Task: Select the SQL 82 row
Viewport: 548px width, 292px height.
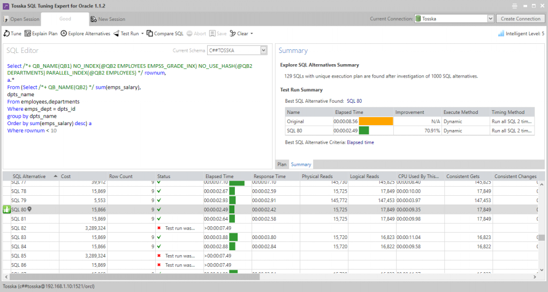Action: [x=270, y=228]
